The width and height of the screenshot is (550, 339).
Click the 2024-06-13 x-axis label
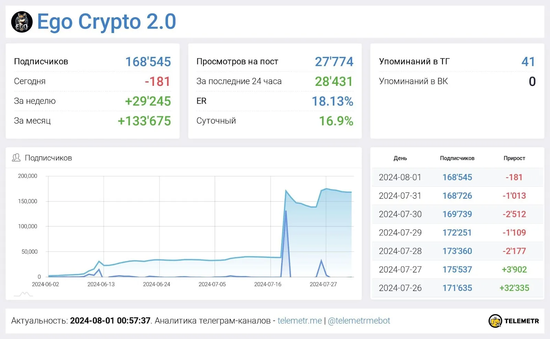pyautogui.click(x=101, y=284)
